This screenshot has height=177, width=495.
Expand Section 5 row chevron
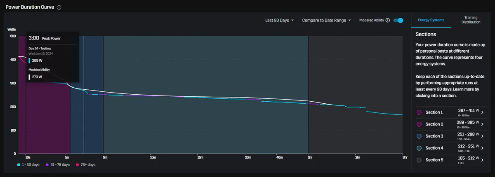(x=482, y=160)
